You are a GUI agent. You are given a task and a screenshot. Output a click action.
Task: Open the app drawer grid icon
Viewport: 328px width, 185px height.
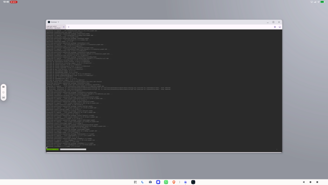135,182
